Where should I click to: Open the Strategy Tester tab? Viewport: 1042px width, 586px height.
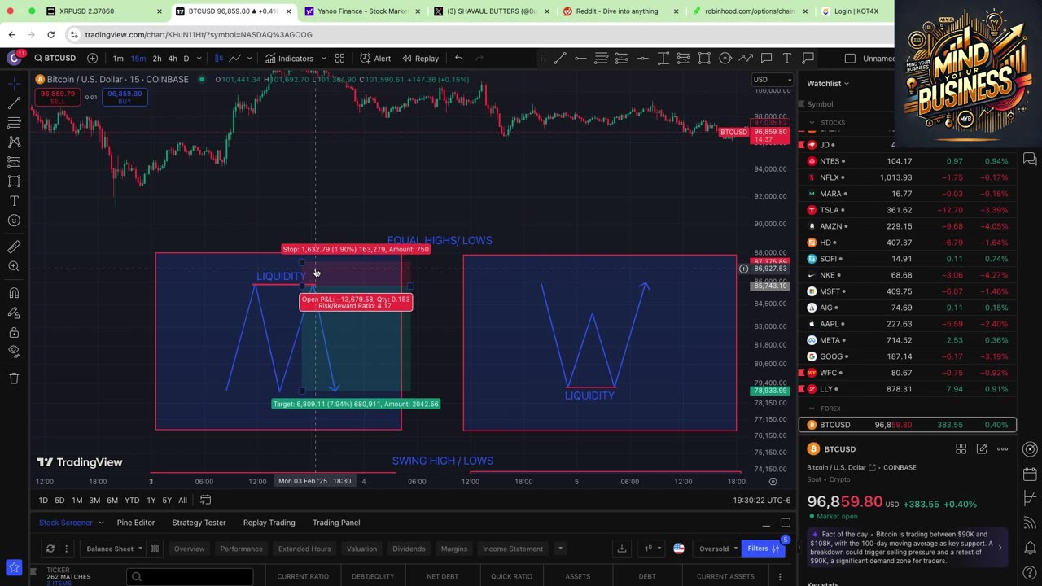(199, 523)
